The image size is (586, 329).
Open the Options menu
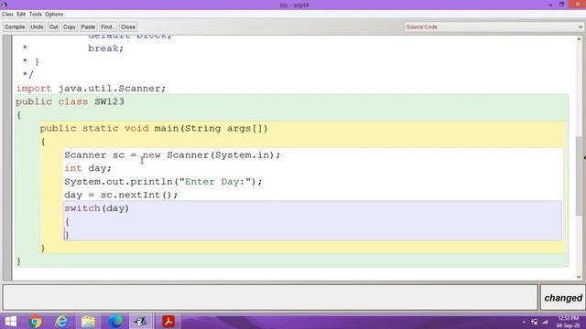[54, 15]
